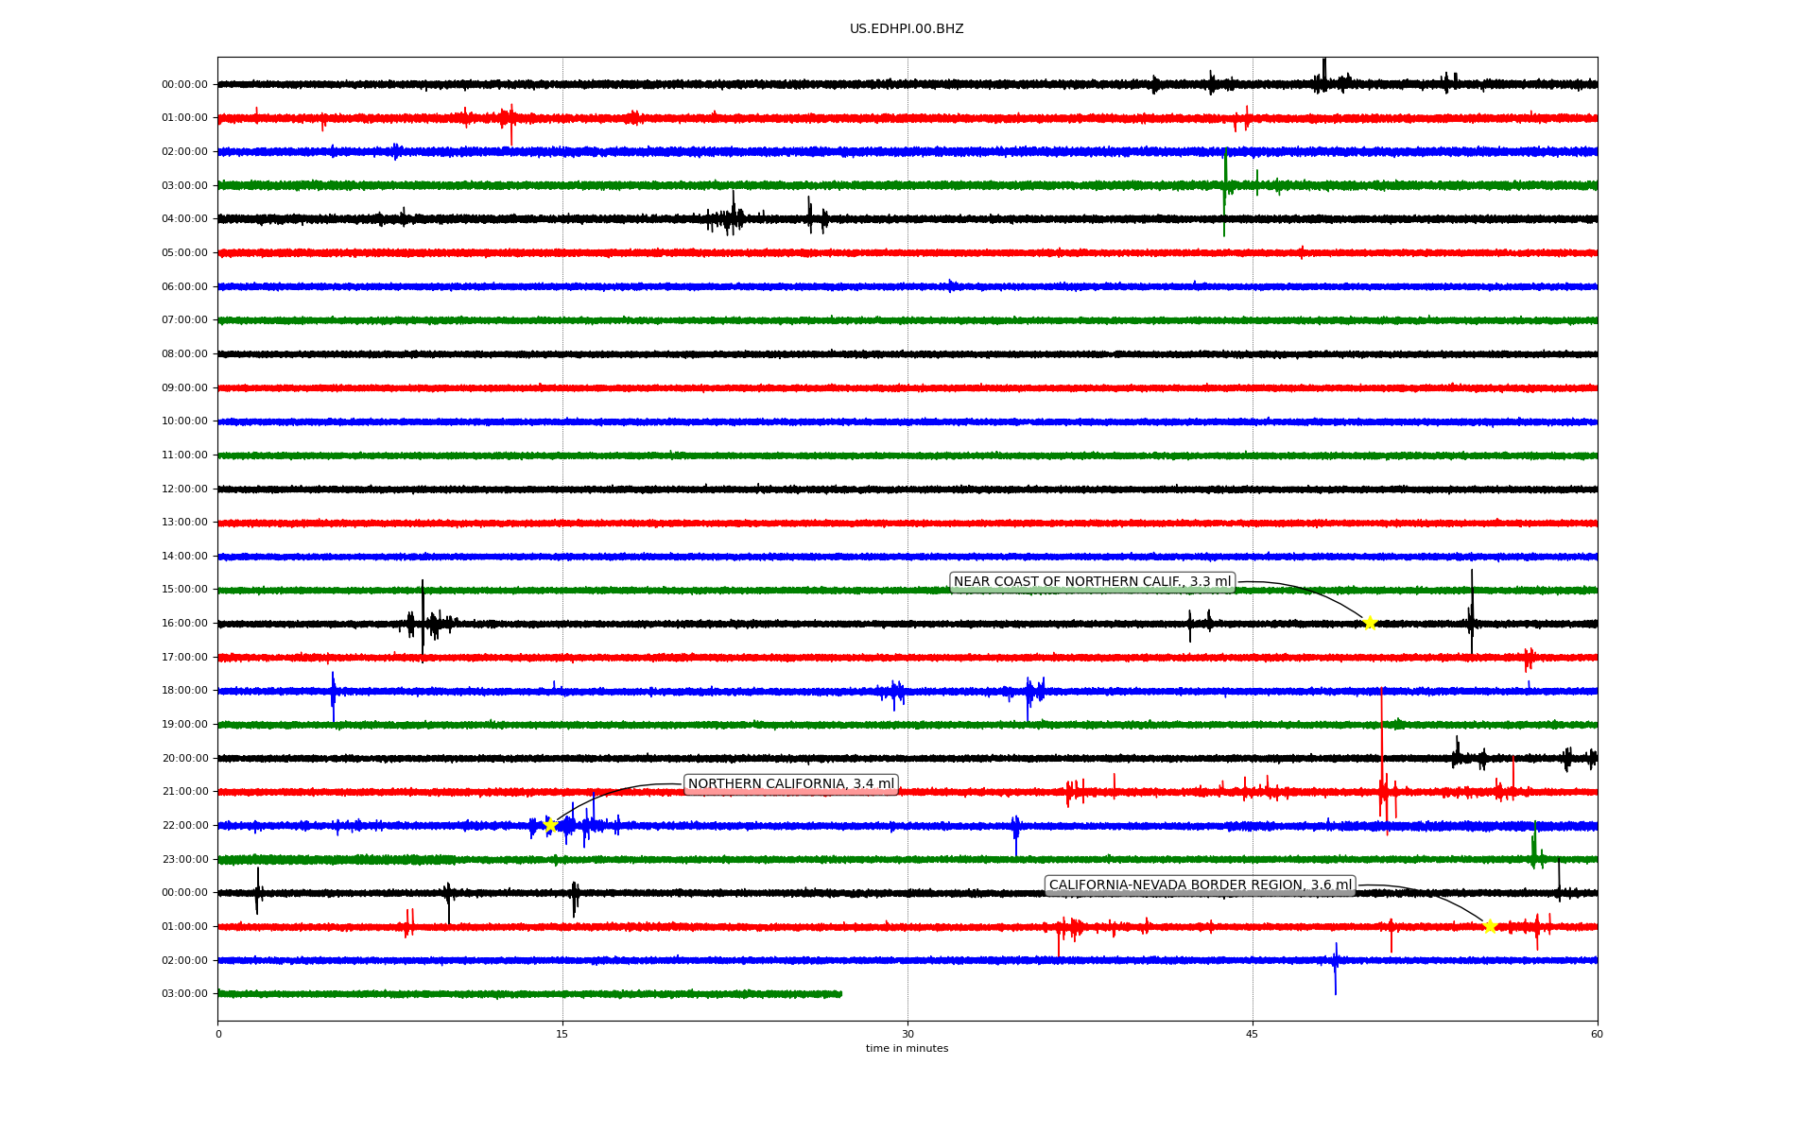Image resolution: width=1815 pixels, height=1134 pixels.
Task: Click the 19:00:00 hour label
Action: click(x=184, y=725)
